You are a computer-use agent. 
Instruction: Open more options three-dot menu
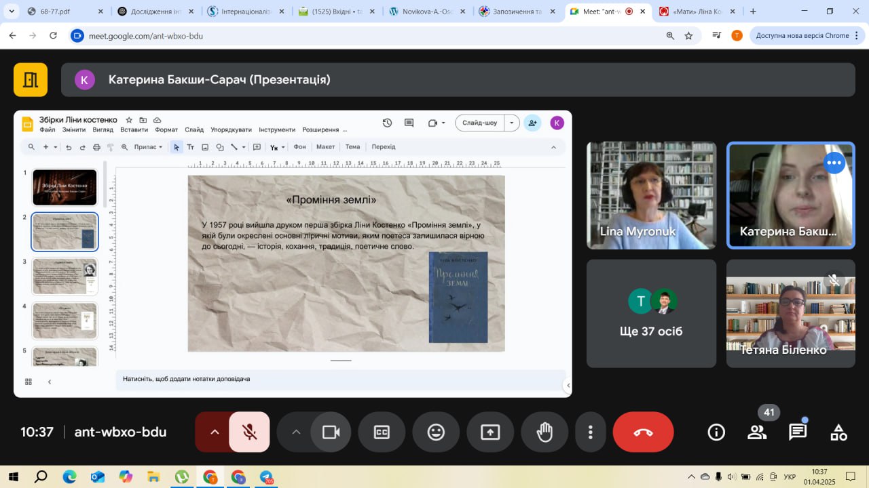pyautogui.click(x=591, y=432)
